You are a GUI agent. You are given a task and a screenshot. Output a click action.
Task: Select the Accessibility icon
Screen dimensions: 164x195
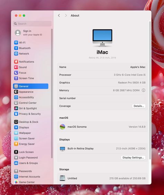16,97
